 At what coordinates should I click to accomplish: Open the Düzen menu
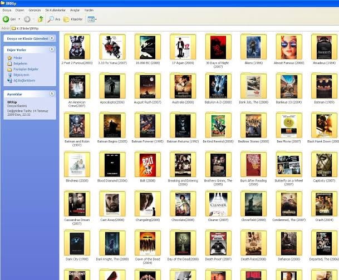pyautogui.click(x=19, y=10)
